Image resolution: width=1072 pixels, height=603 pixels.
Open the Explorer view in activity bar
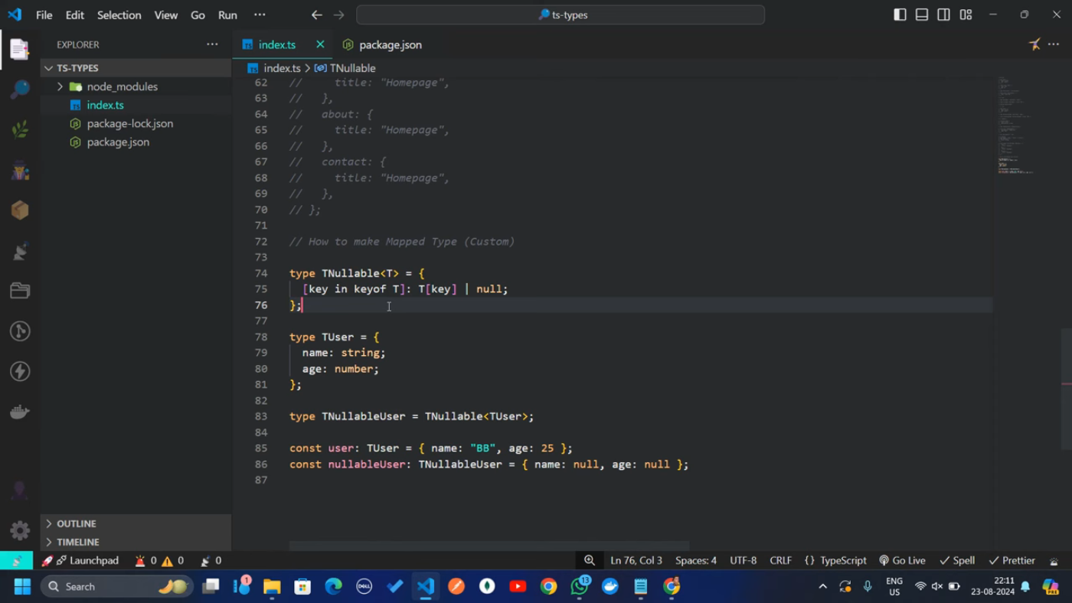(x=20, y=50)
